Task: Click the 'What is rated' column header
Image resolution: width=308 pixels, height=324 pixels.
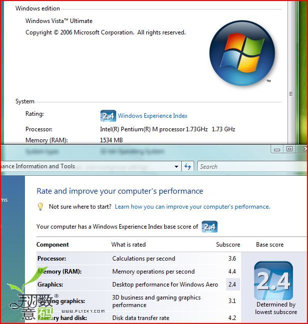Action: (128, 245)
